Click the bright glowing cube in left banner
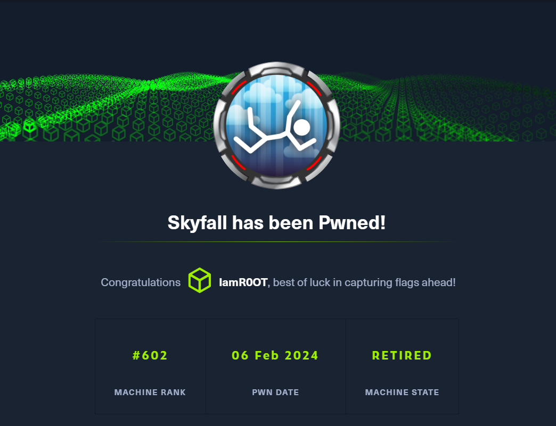This screenshot has height=426, width=556. [x=29, y=126]
